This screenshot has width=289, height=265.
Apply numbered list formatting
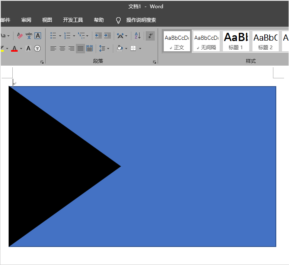pos(67,36)
